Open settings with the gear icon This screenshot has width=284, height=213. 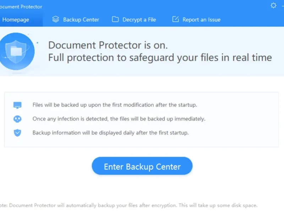click(x=273, y=6)
